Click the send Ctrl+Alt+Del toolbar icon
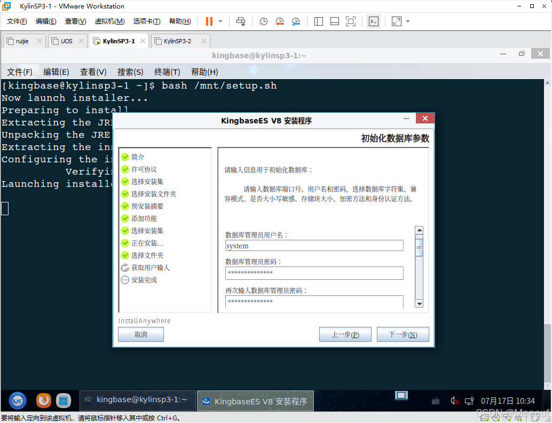The width and height of the screenshot is (552, 423). coord(241,21)
